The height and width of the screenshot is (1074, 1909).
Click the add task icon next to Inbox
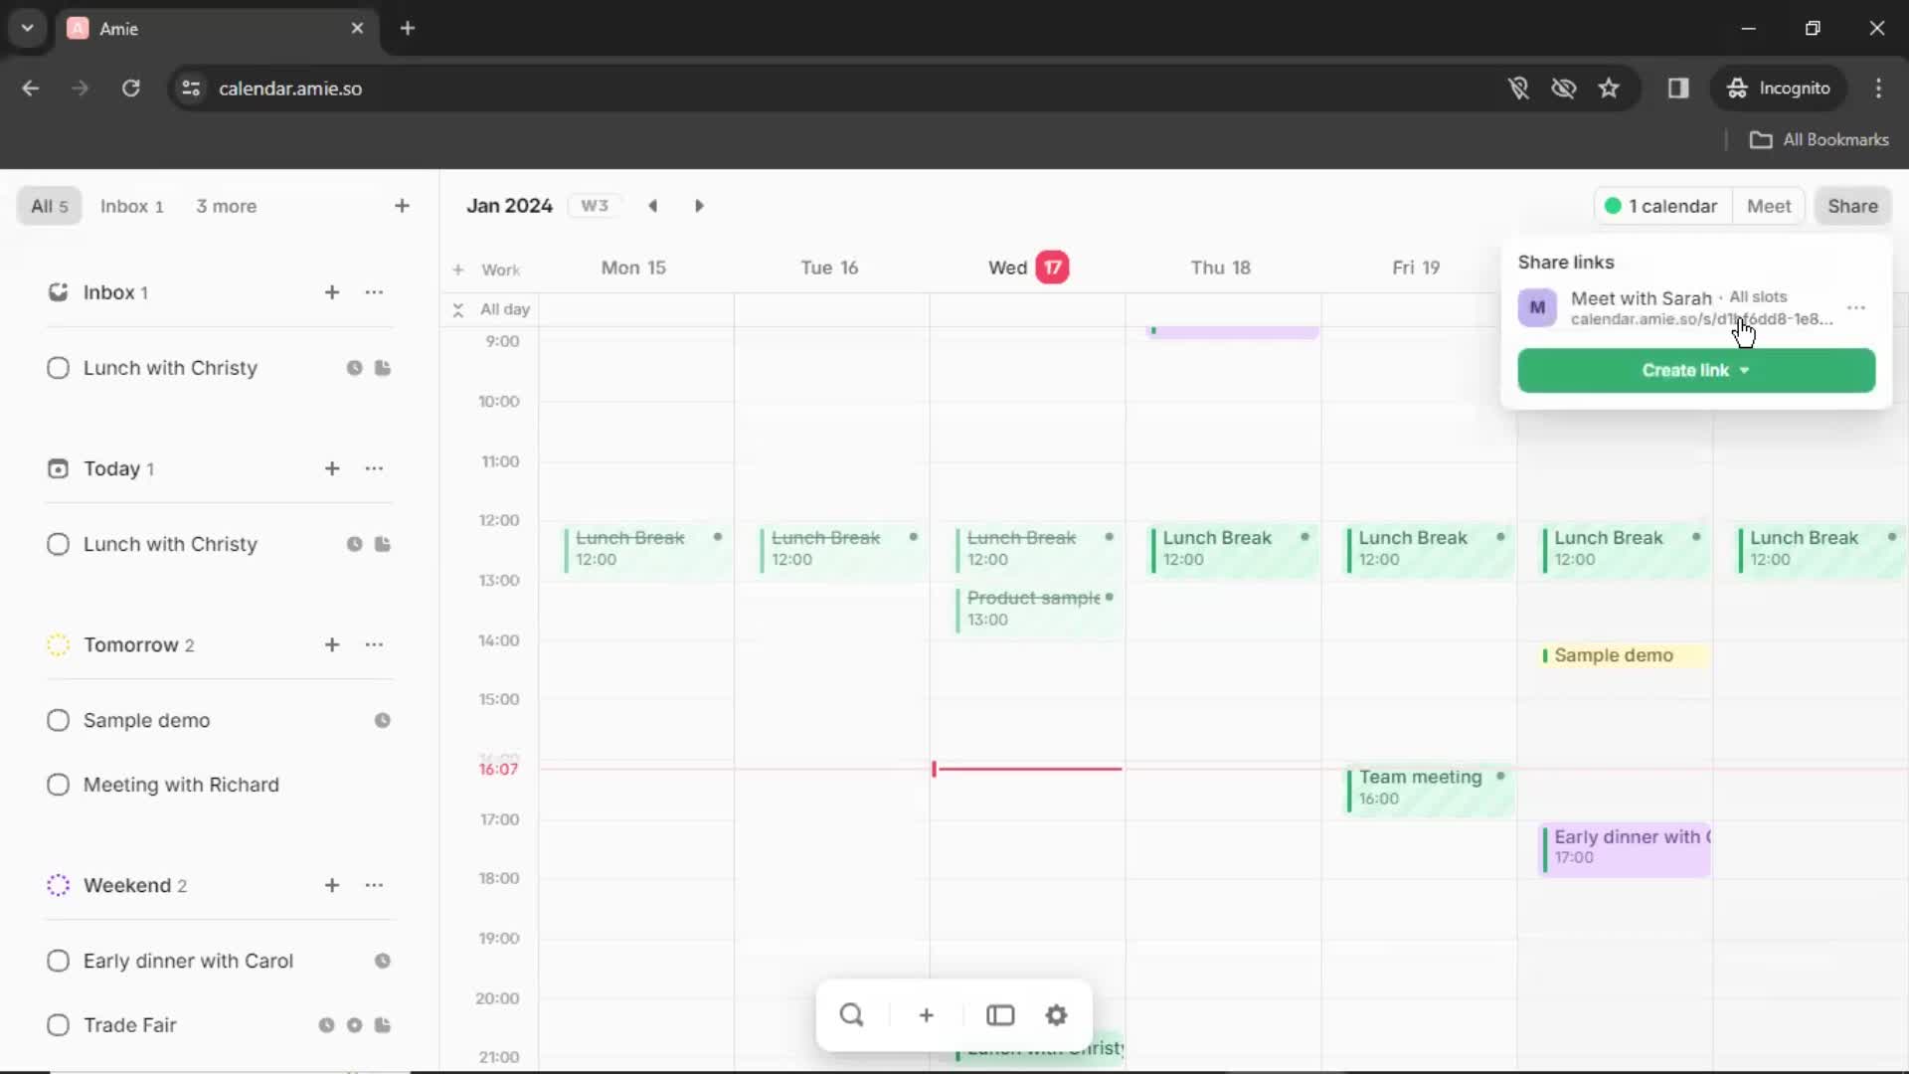(332, 291)
